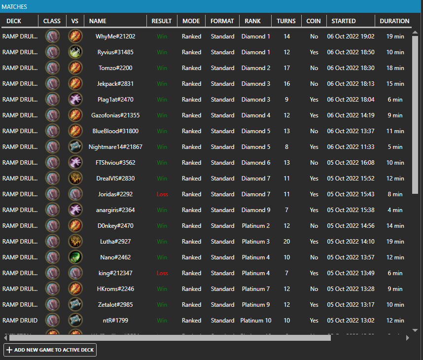The height and width of the screenshot is (360, 423).
Task: Click opponent class icon in DrealVIS#2830 row
Action: click(75, 179)
